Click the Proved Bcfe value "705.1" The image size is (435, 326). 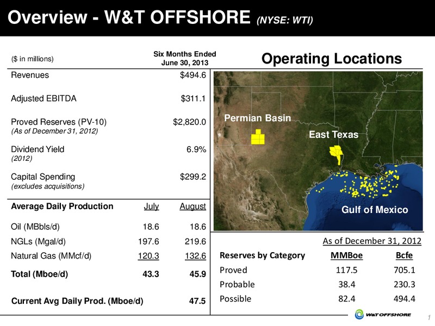405,270
